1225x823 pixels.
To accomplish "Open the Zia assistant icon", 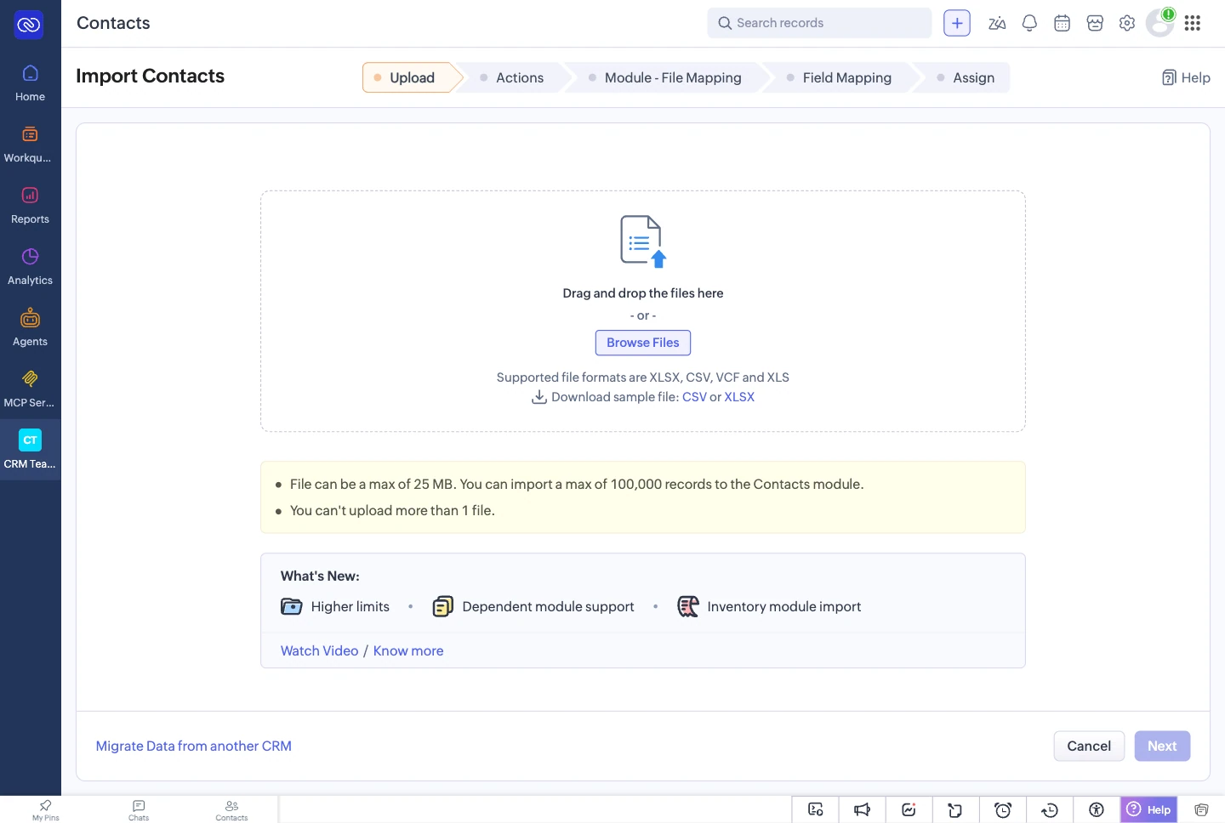I will [997, 23].
